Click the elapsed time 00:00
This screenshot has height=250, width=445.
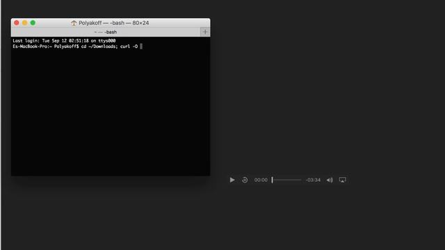click(x=261, y=180)
